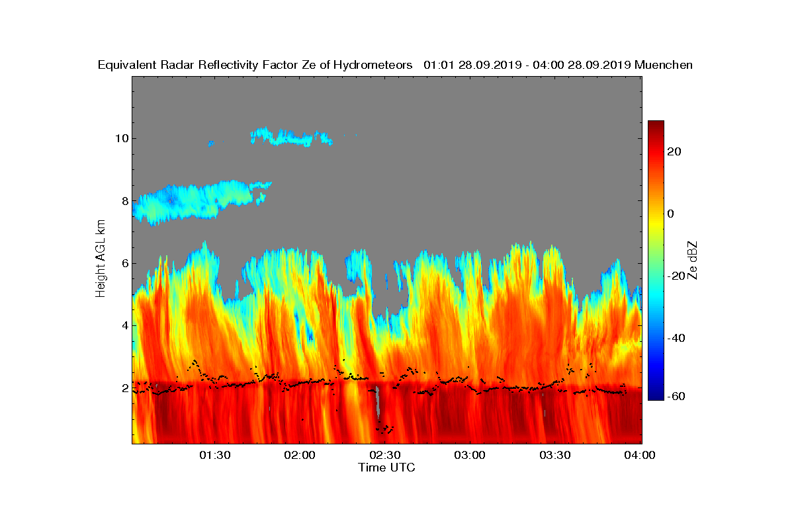
Task: Click the 03:00 time tick label
Action: pos(470,456)
